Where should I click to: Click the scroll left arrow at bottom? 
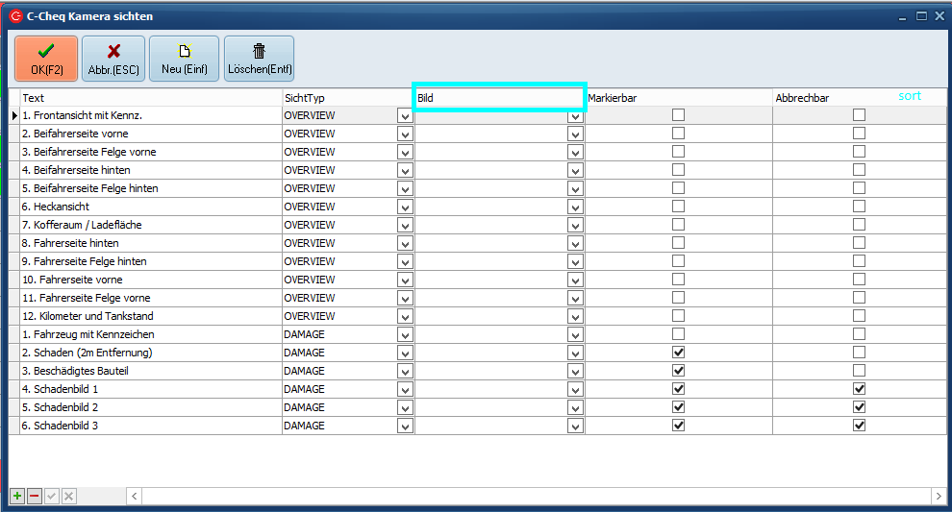point(135,496)
